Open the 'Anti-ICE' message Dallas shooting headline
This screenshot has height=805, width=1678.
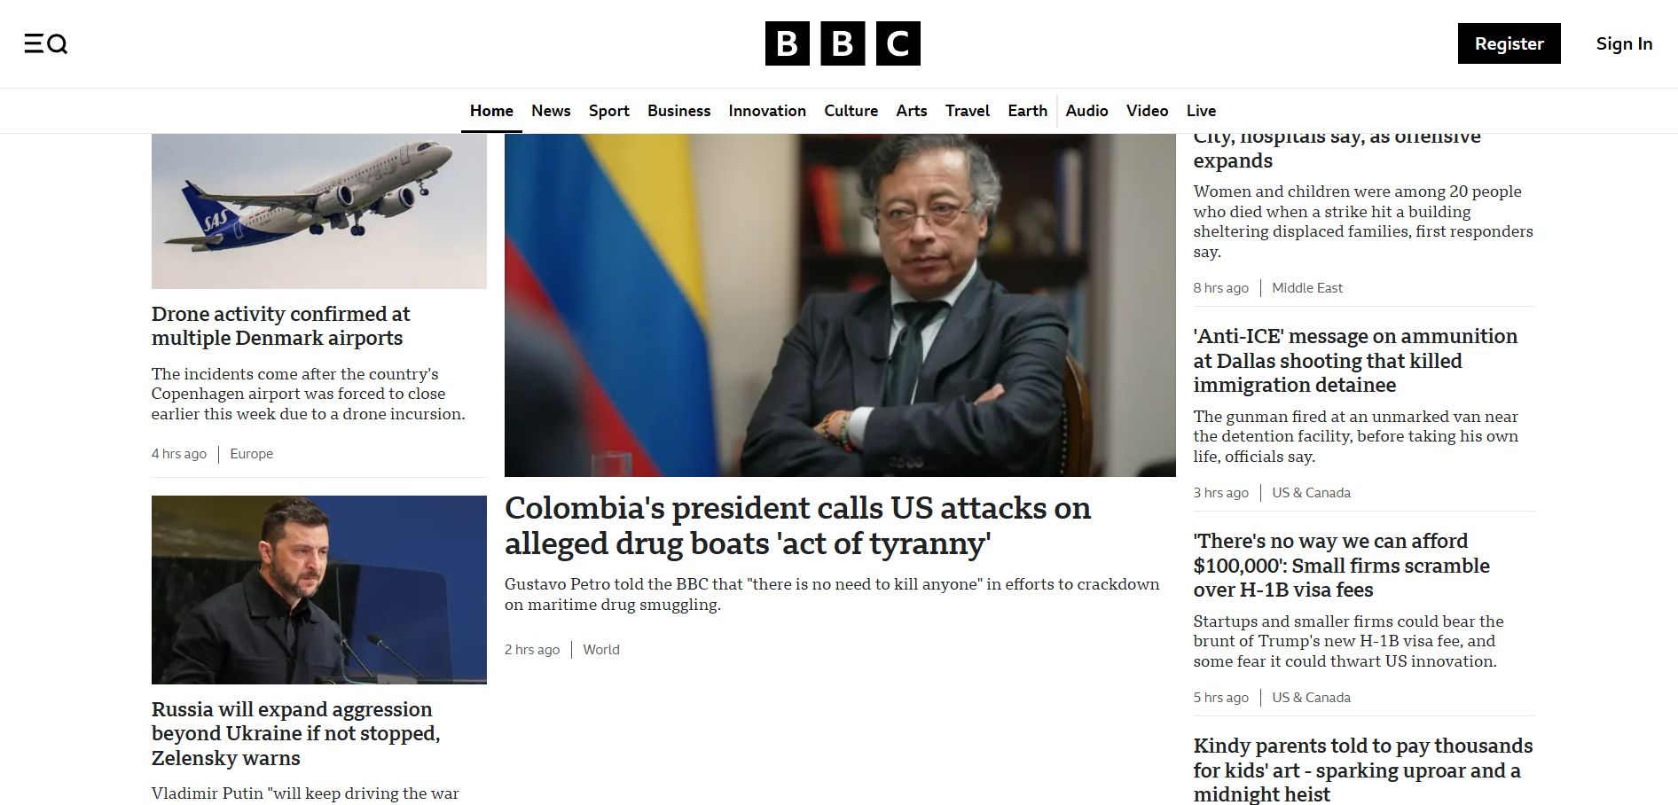click(1355, 361)
